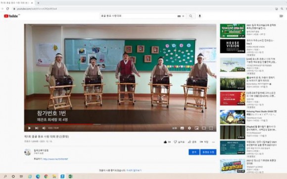
Task: Toggle subtitles with the captions button
Action: point(182,128)
